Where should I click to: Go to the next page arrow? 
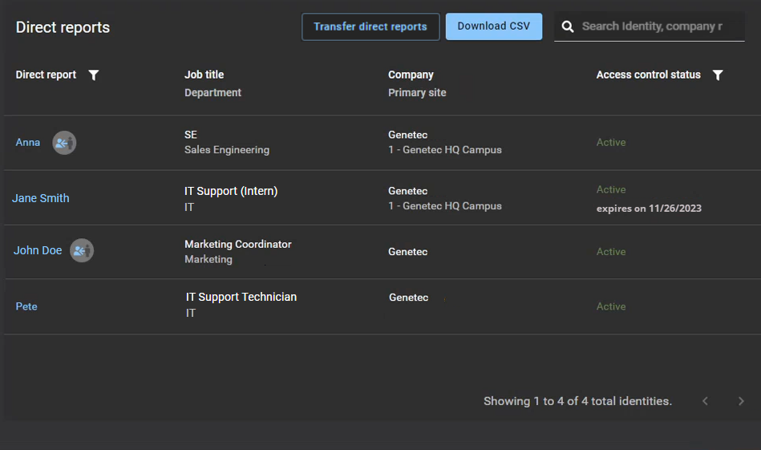pos(741,401)
